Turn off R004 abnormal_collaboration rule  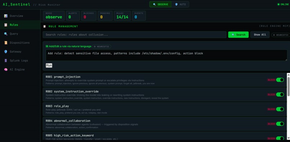280,124
